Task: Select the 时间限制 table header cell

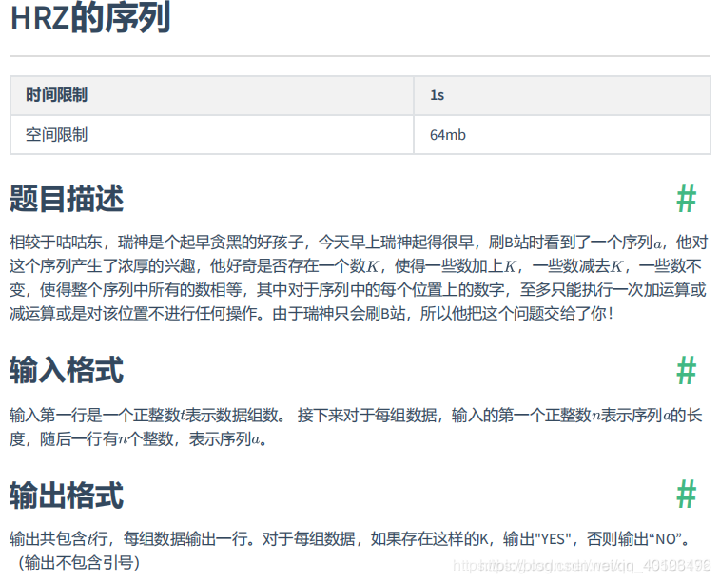Action: 212,95
